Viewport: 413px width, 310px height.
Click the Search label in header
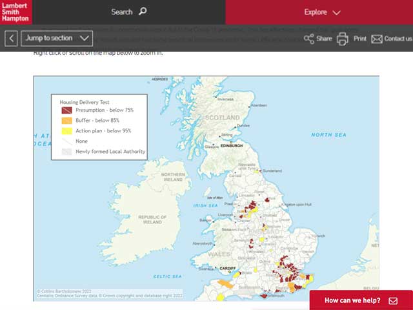click(x=122, y=12)
